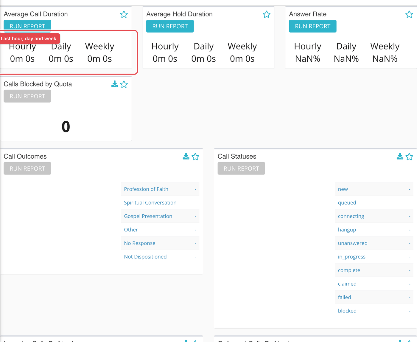Image resolution: width=417 pixels, height=342 pixels.
Task: Run the Average Hold Duration report
Action: tap(170, 26)
